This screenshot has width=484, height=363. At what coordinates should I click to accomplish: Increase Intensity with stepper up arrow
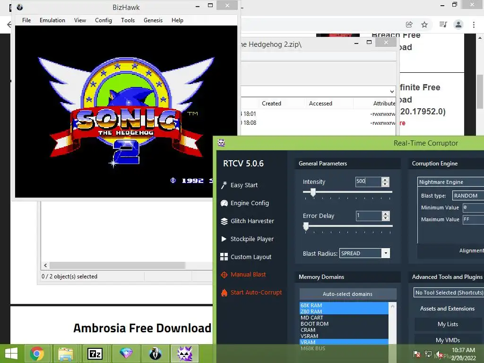click(x=385, y=179)
